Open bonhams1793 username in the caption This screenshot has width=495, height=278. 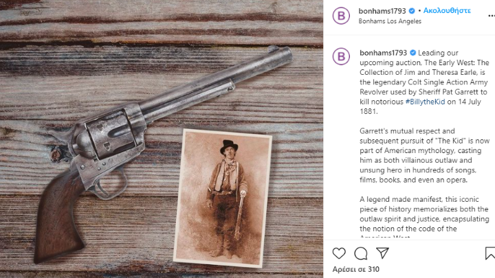click(383, 53)
